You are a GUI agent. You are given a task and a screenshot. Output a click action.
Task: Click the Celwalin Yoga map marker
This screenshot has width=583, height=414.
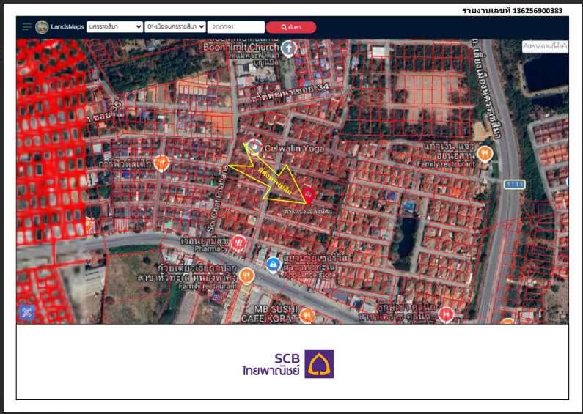(x=254, y=147)
